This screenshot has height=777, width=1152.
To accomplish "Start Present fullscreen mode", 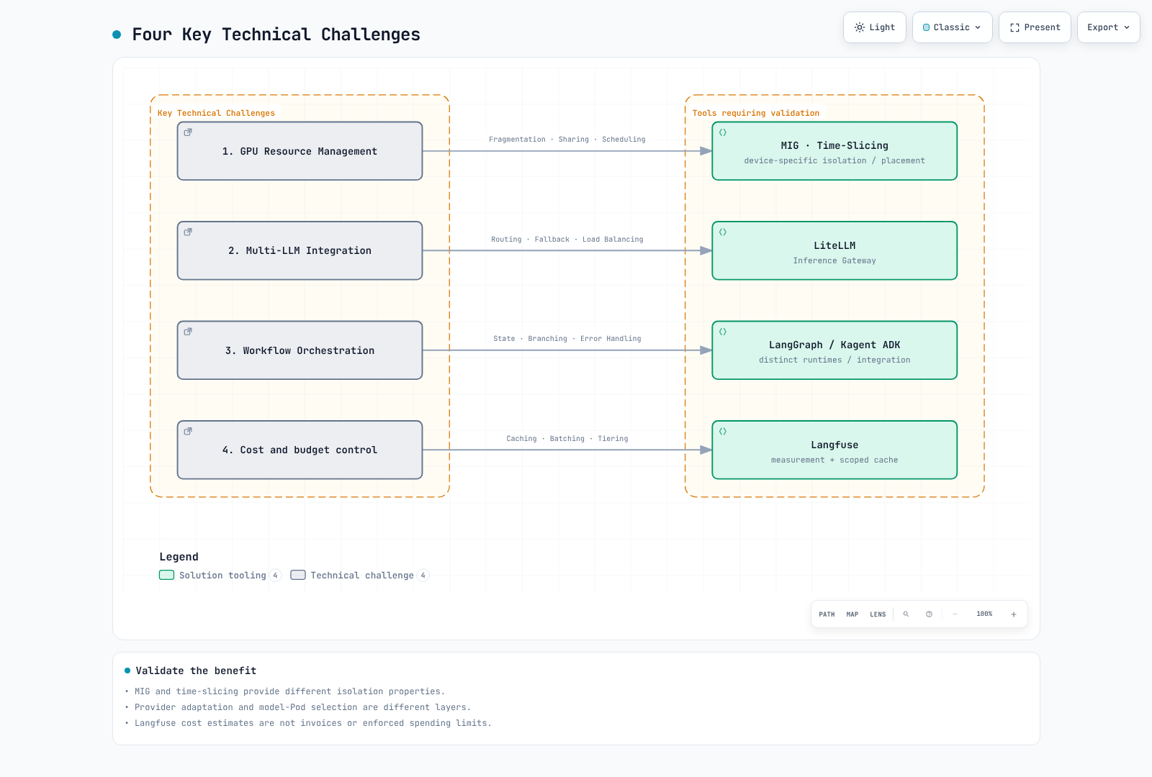I will [1035, 27].
